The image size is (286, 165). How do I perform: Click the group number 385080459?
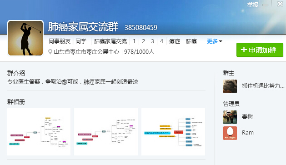[x=141, y=28]
